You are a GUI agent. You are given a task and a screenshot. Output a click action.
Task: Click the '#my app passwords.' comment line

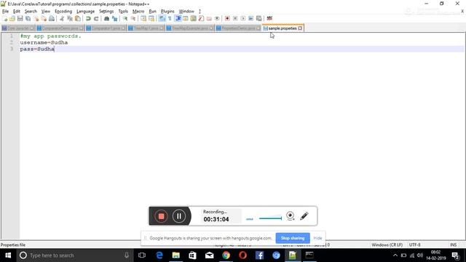point(50,36)
